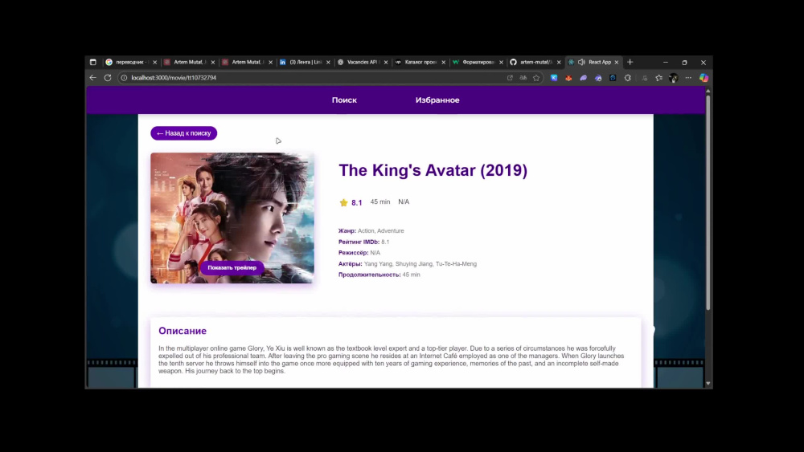Click the Продолжительность: 45 min line
Image resolution: width=804 pixels, height=452 pixels.
(x=379, y=275)
